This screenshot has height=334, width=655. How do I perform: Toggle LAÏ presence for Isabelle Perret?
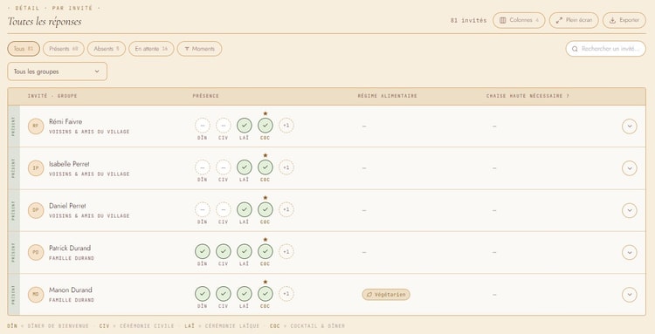click(x=245, y=167)
